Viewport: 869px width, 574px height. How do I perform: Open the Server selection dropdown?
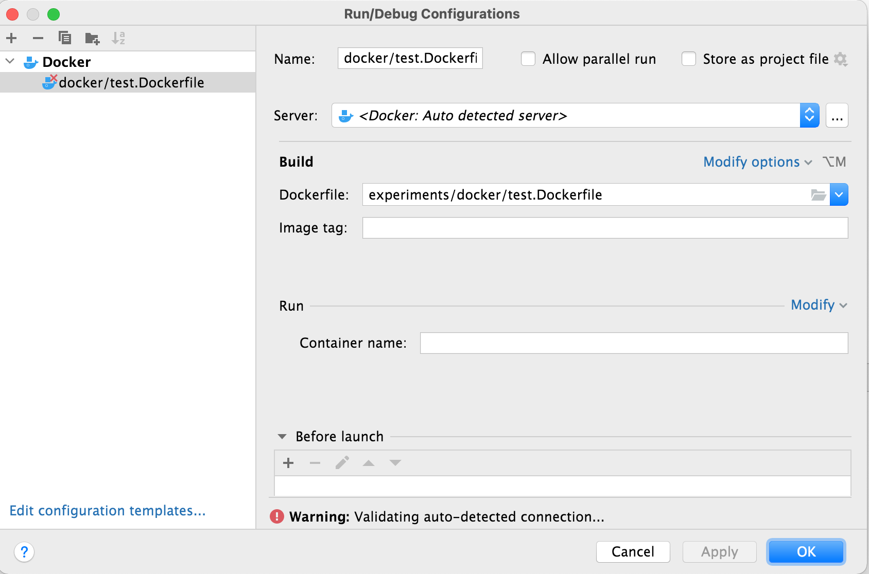[809, 116]
